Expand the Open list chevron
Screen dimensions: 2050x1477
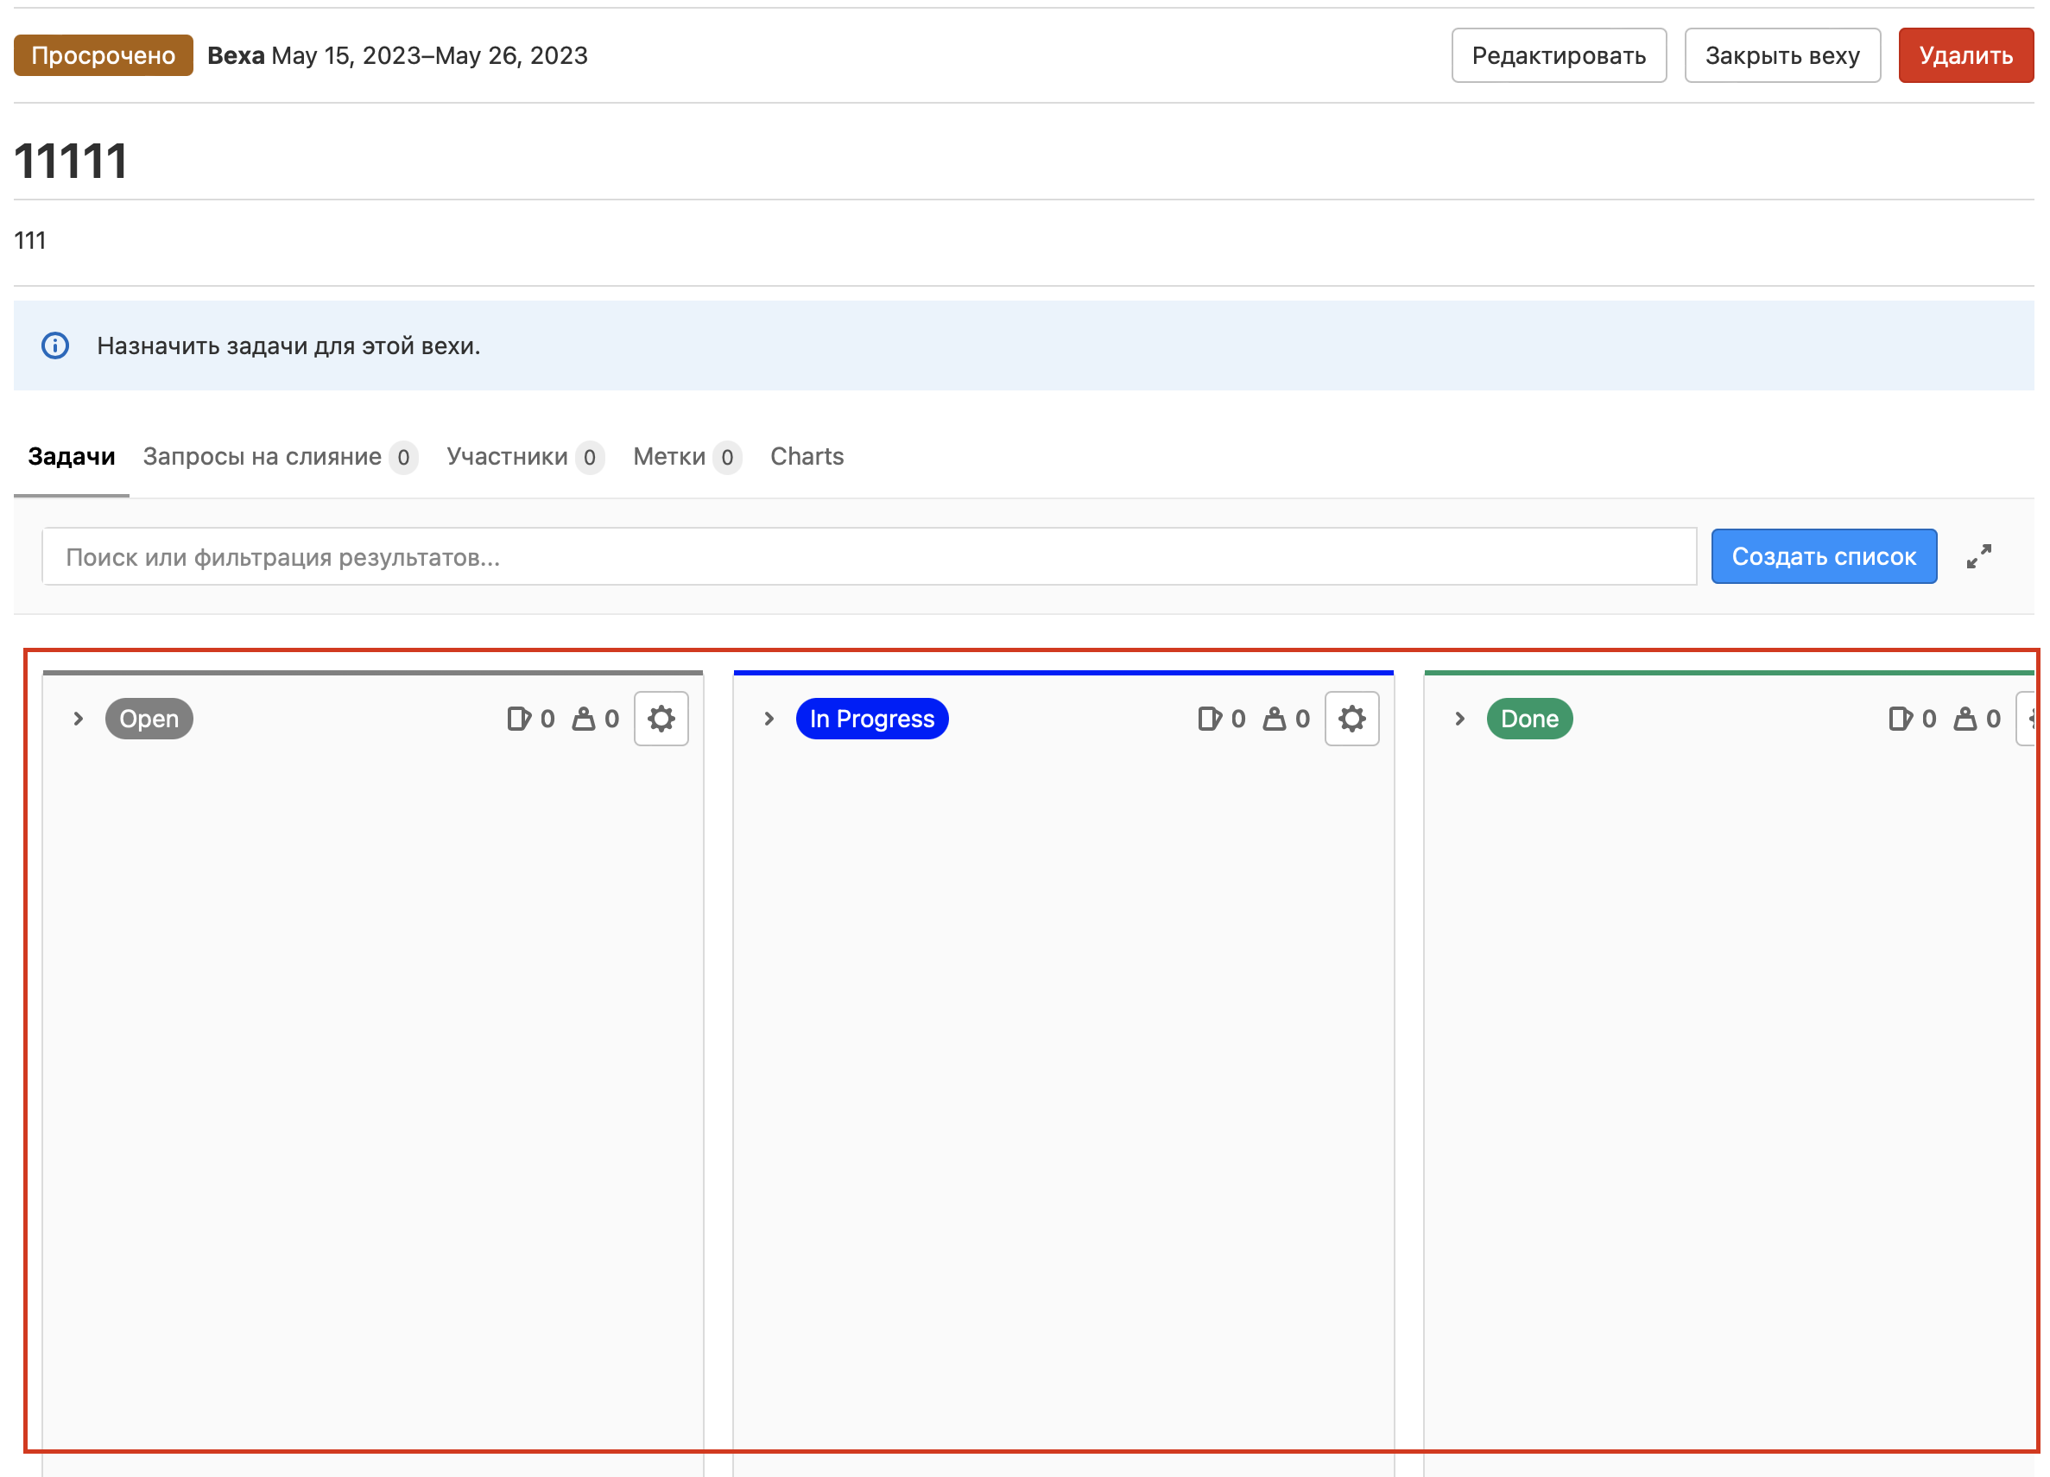[x=79, y=719]
